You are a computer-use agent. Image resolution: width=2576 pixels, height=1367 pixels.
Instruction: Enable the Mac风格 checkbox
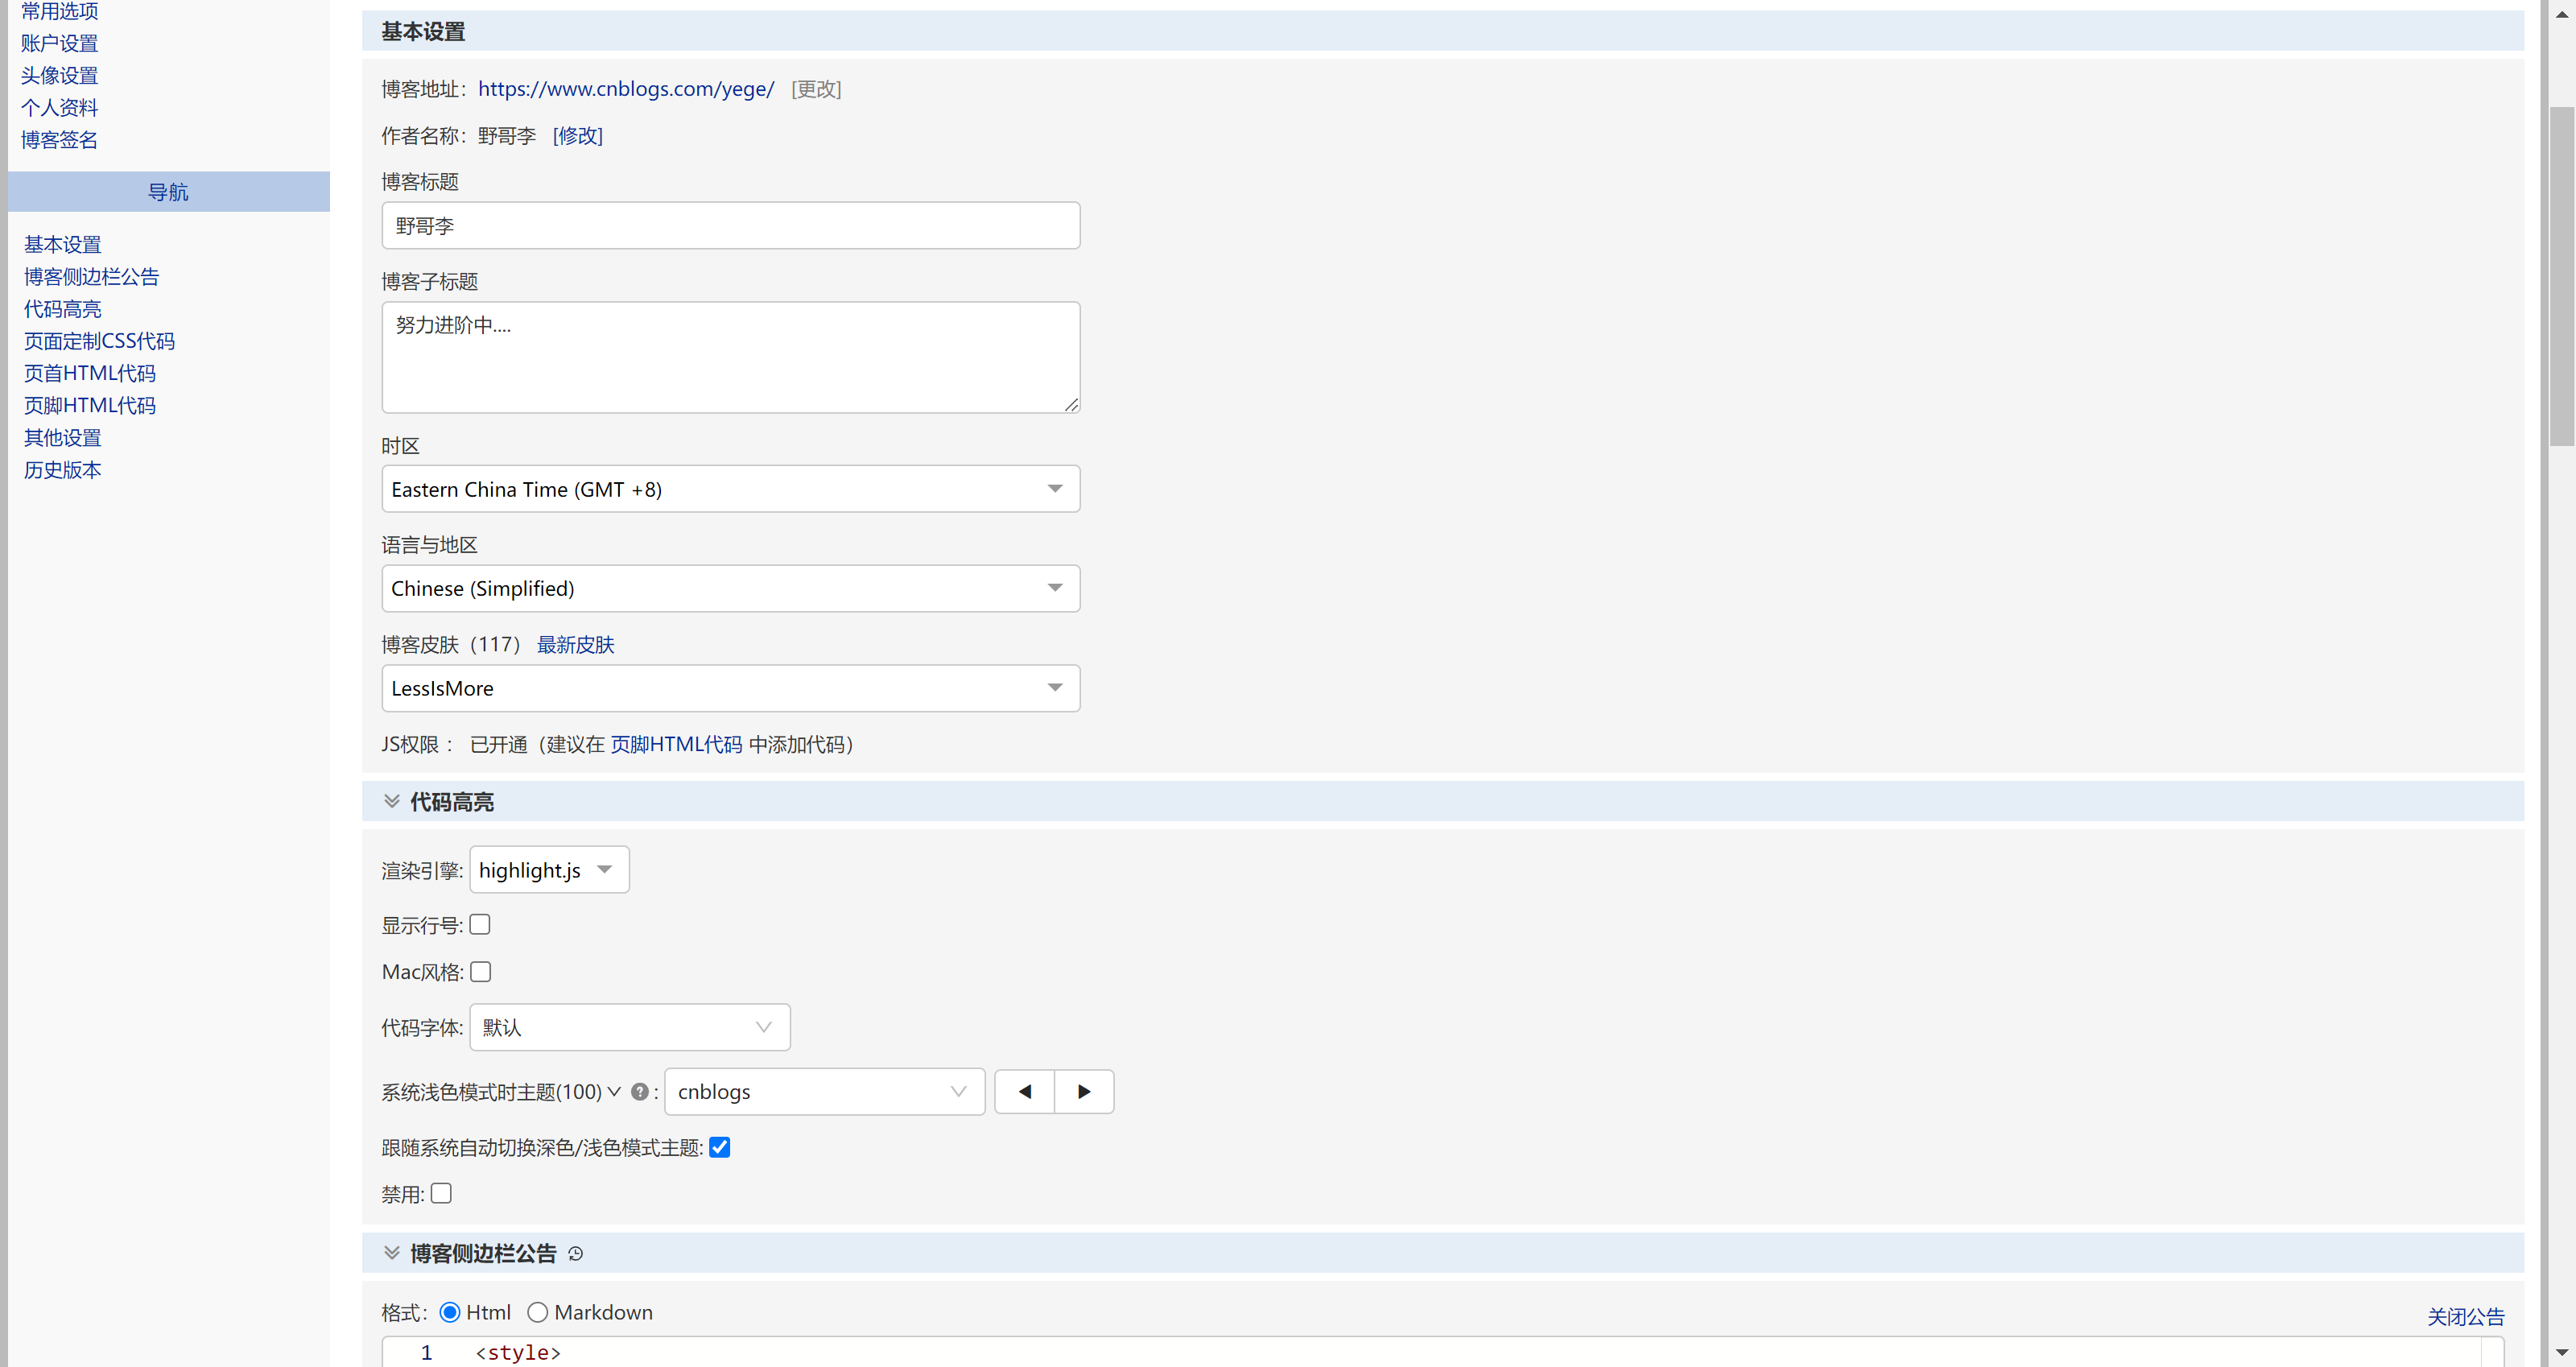(x=481, y=971)
